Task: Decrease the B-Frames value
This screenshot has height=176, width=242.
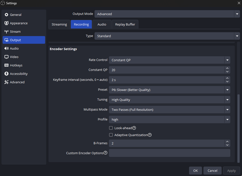Action: coord(227,145)
